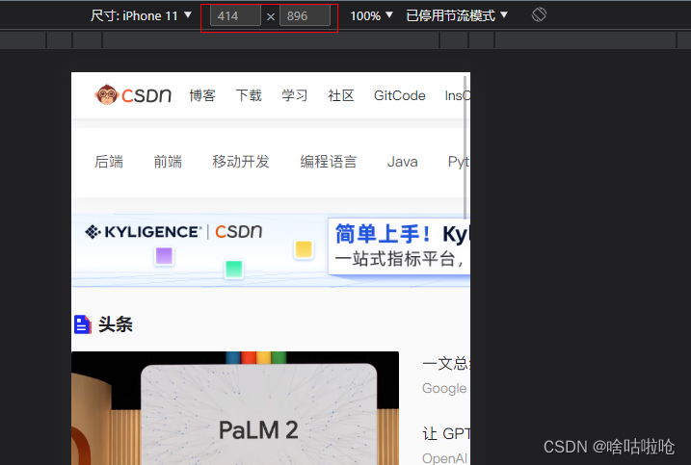The height and width of the screenshot is (465, 691).
Task: Click the rotate device orientation icon
Action: 539,15
